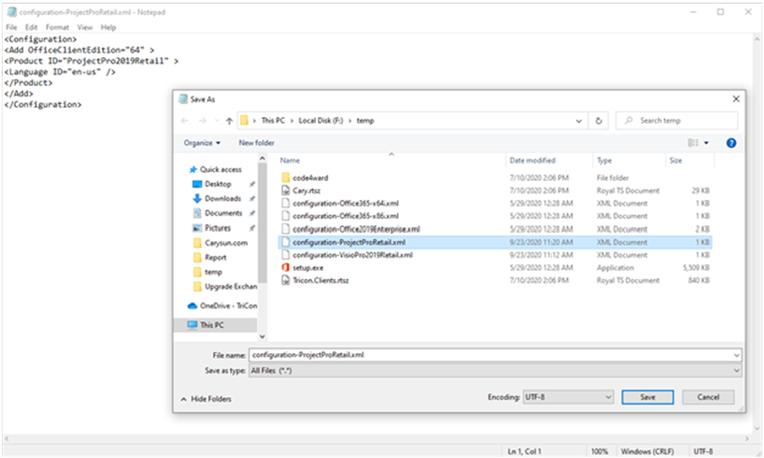Click the Carysun.com folder icon in sidebar
The image size is (764, 458).
[197, 243]
